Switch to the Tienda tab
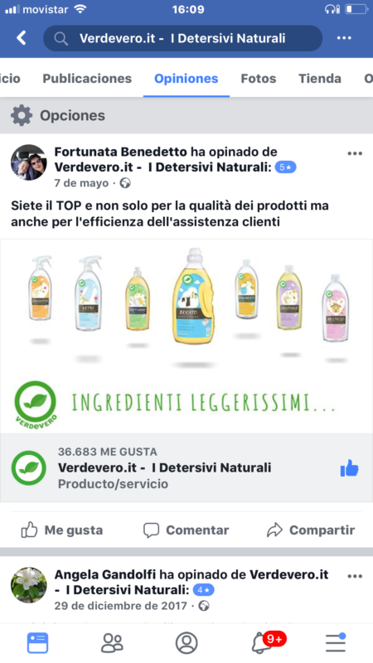The width and height of the screenshot is (373, 663). pyautogui.click(x=320, y=79)
